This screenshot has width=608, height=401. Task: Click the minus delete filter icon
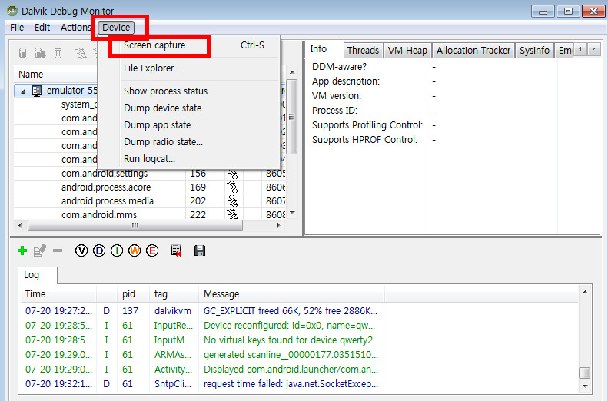coord(57,250)
